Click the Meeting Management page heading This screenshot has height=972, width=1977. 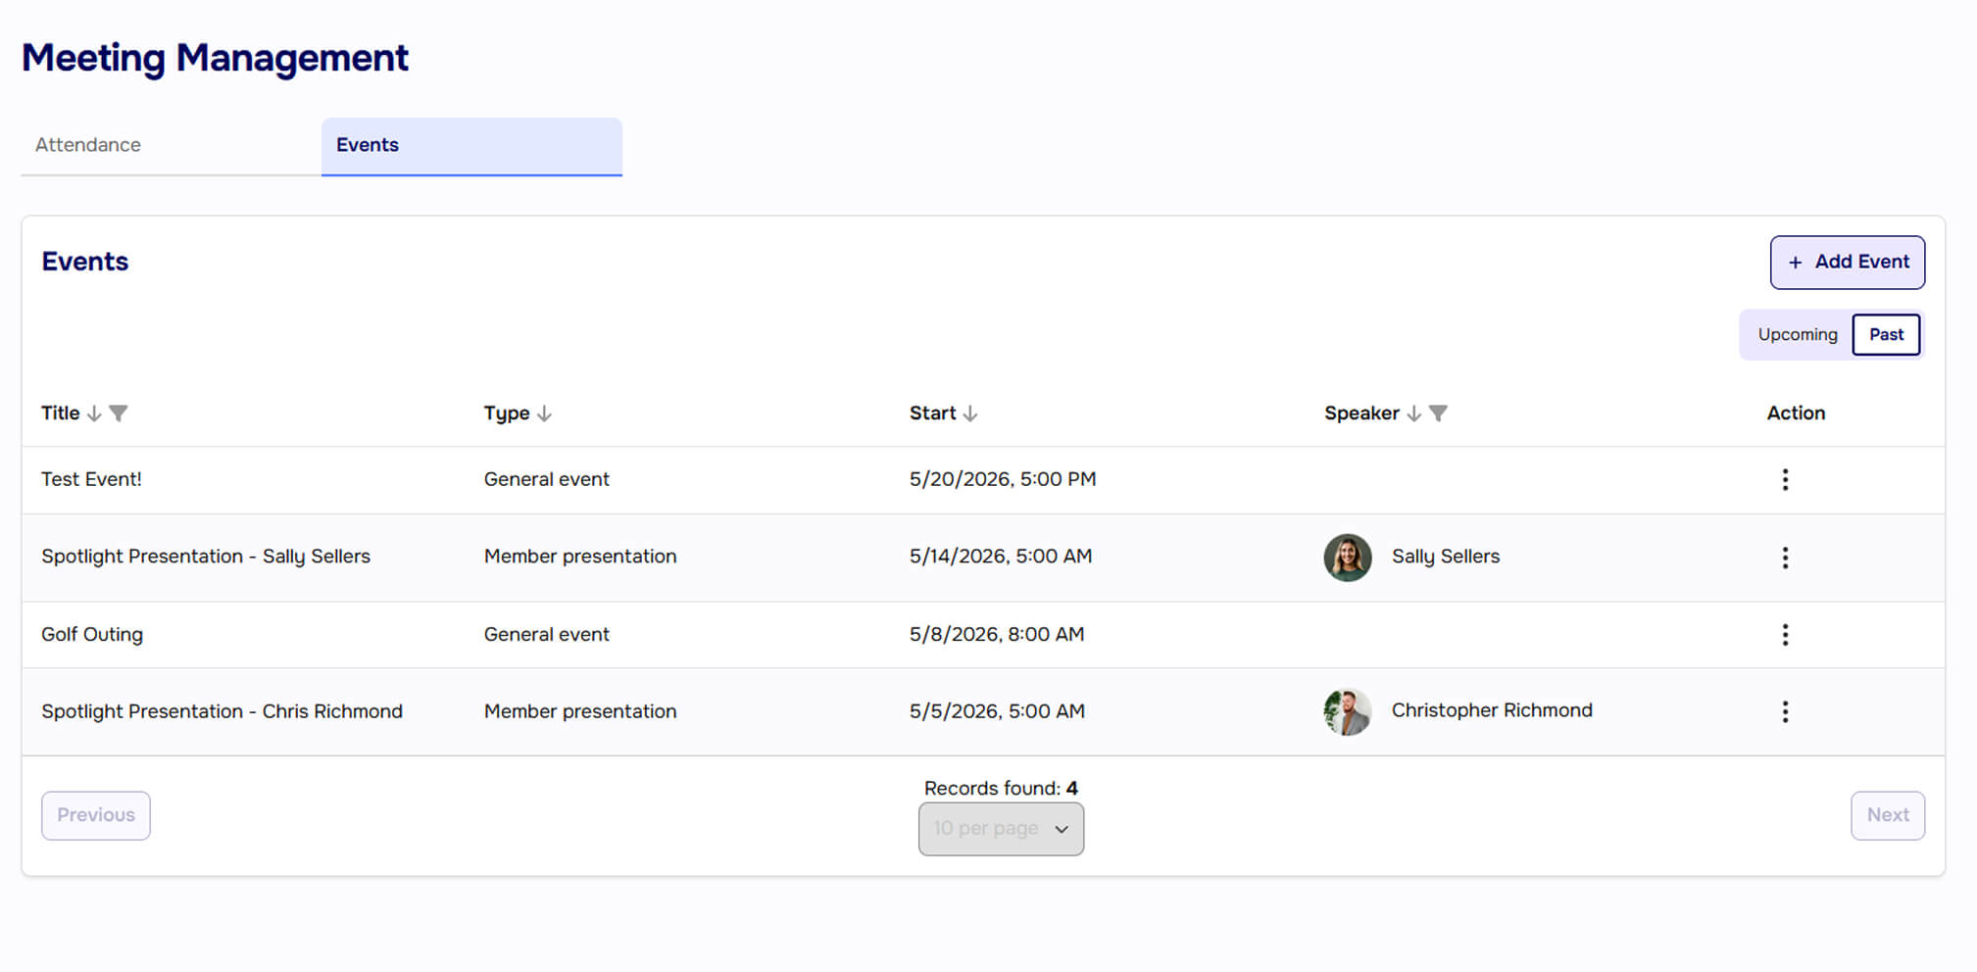pyautogui.click(x=215, y=58)
